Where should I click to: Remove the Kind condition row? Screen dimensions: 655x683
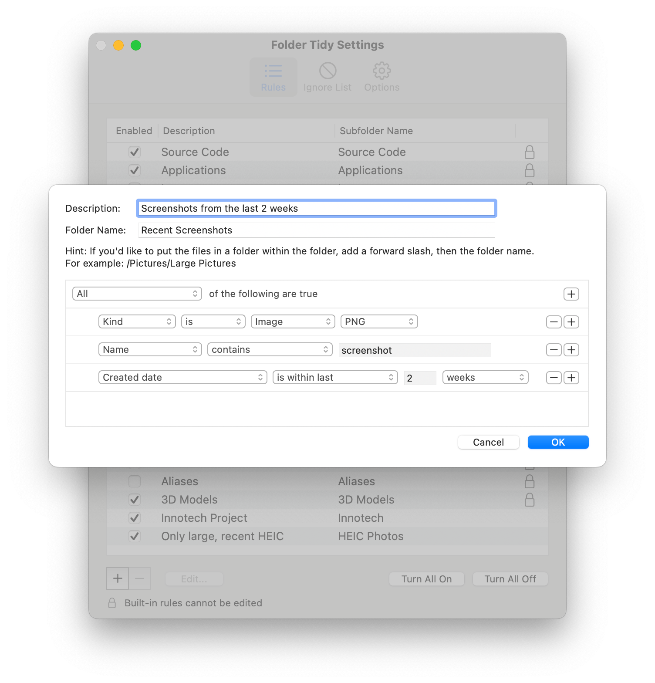tap(554, 322)
